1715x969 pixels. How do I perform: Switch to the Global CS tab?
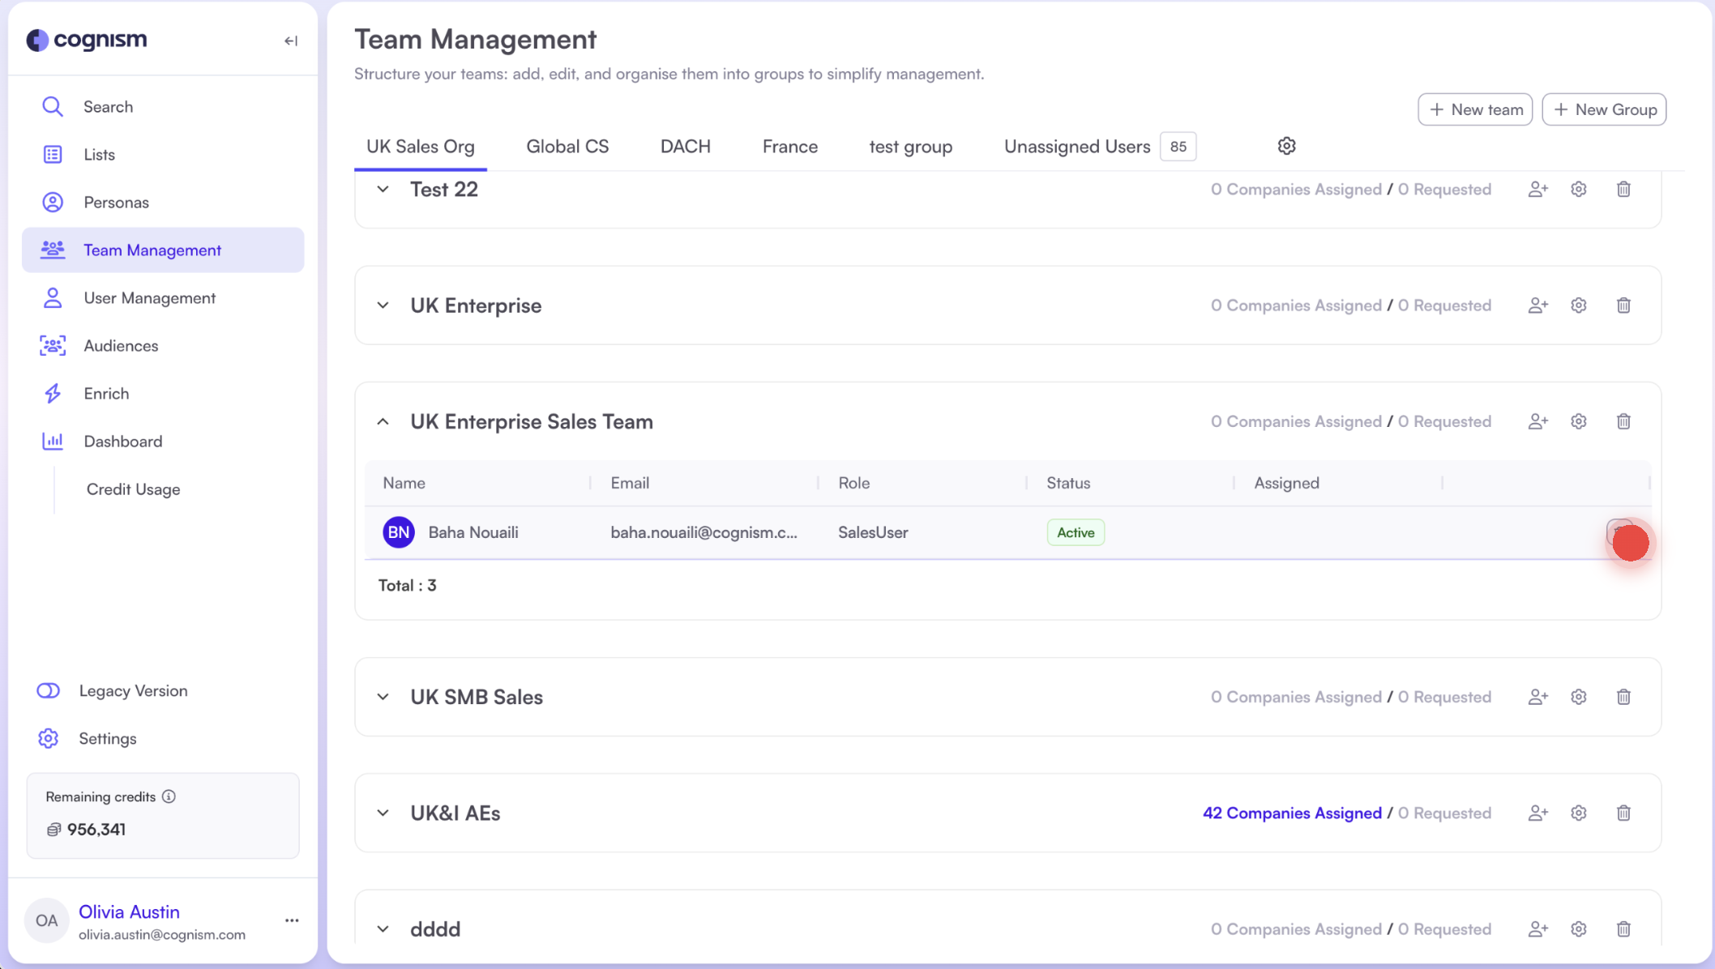(567, 146)
